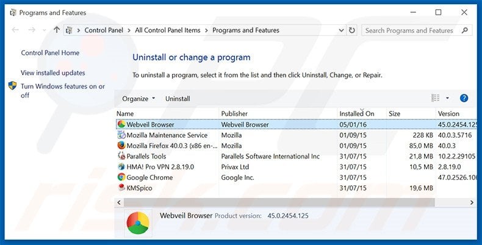Select the HMA! Pro VPN 2.8.19.0 entry
The height and width of the screenshot is (245, 482).
click(x=160, y=167)
